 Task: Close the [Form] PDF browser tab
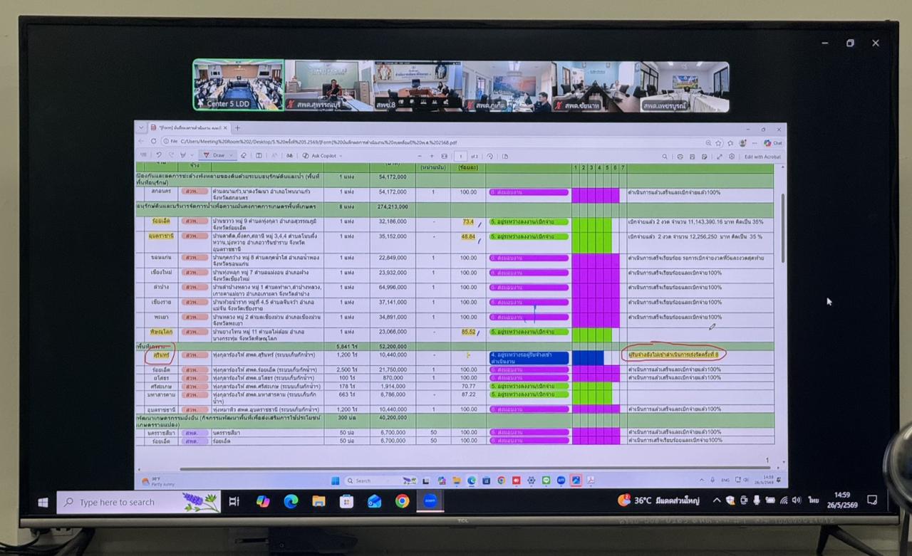click(224, 128)
